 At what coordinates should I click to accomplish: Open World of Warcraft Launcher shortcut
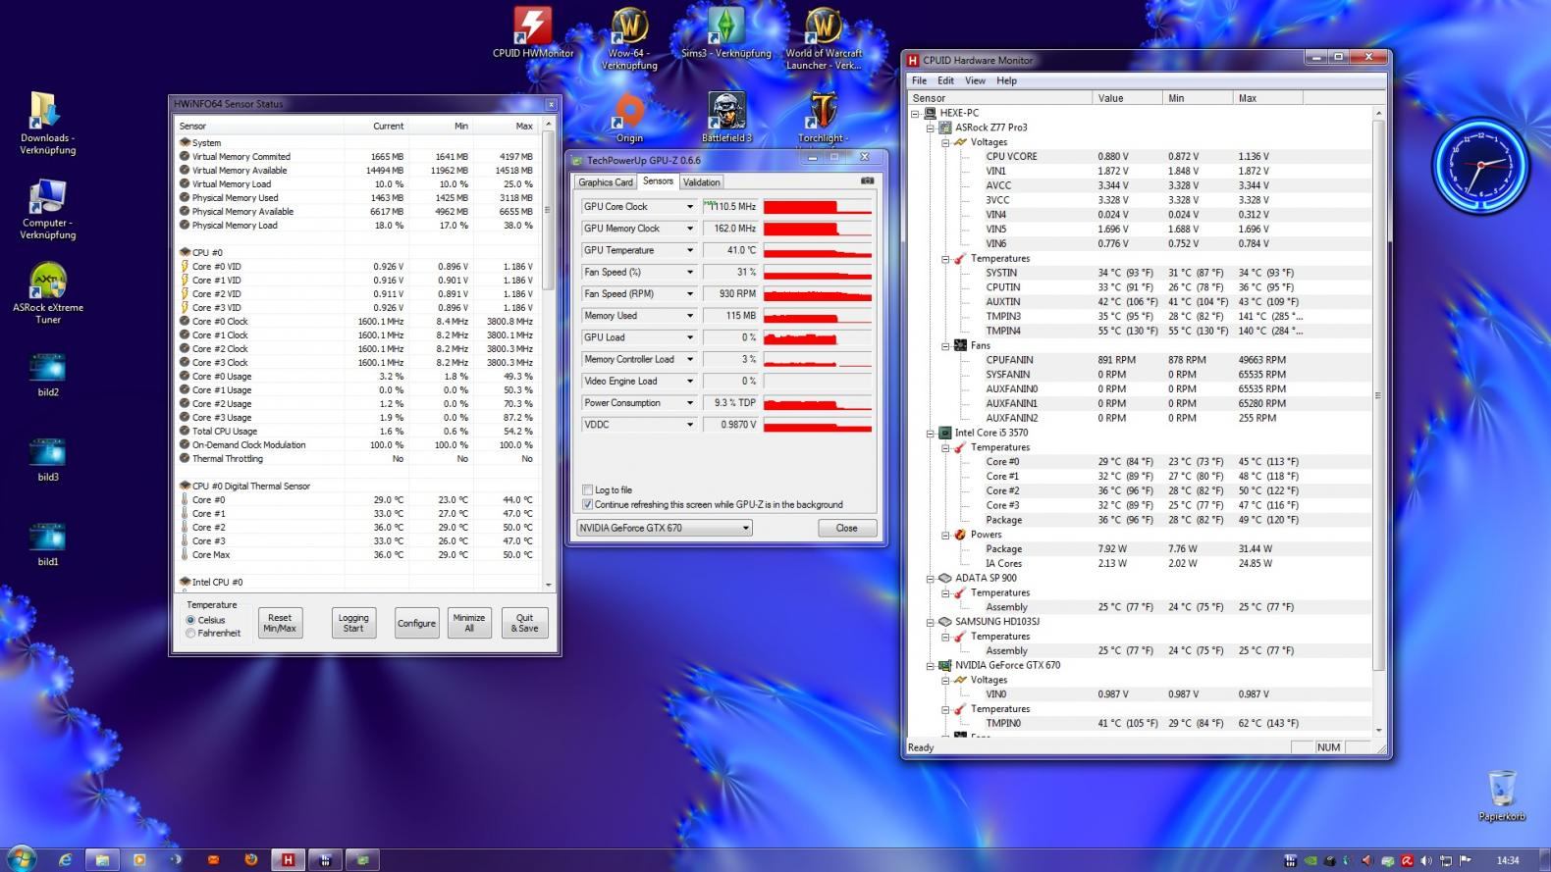pyautogui.click(x=824, y=38)
